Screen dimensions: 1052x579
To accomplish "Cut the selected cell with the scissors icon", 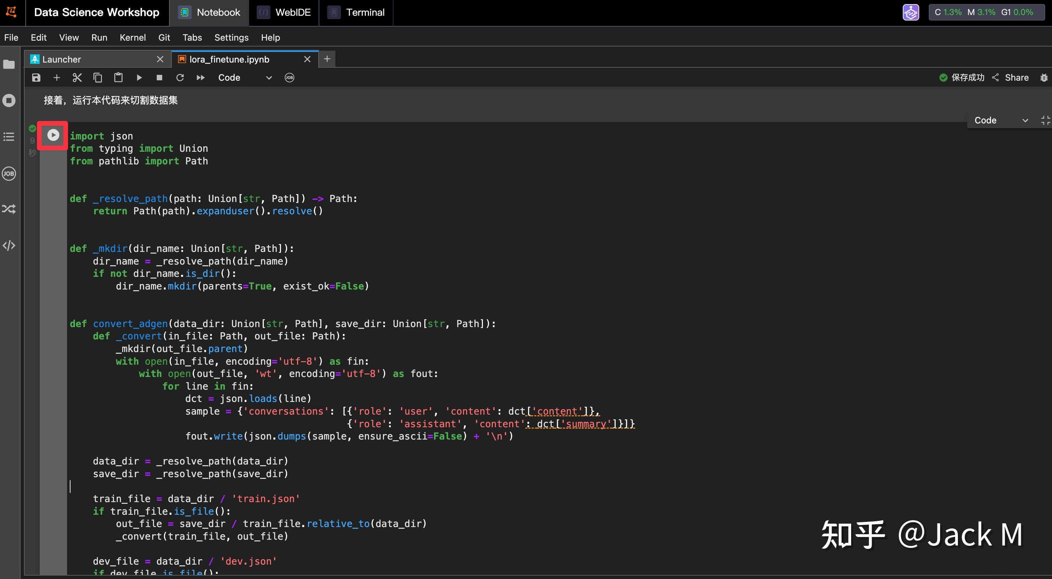I will (77, 78).
